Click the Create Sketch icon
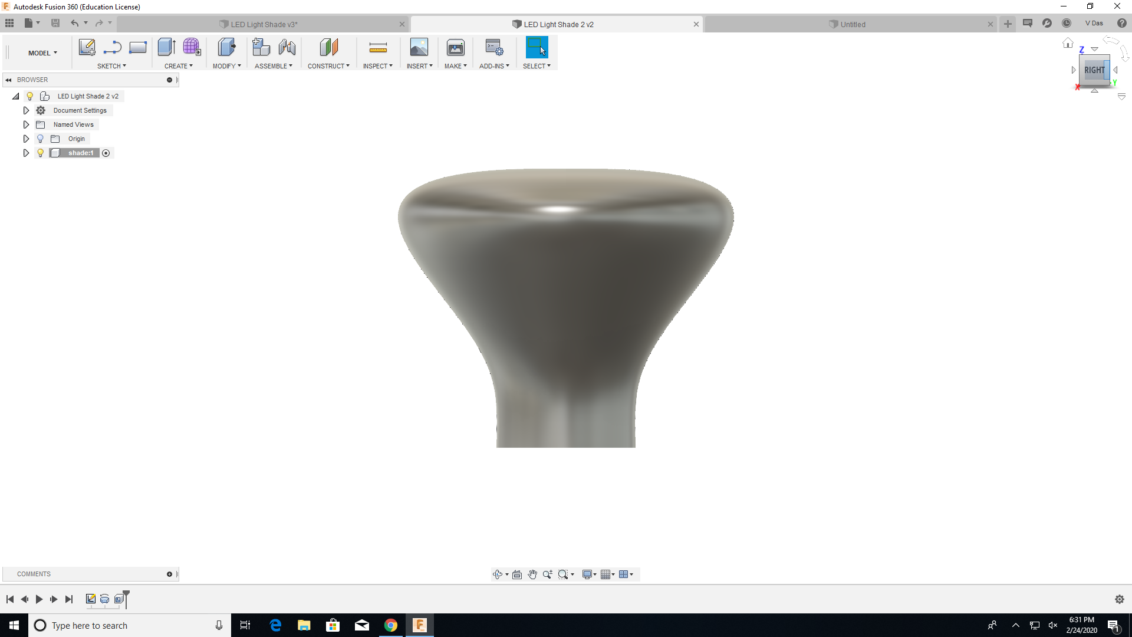Screen dimensions: 1132x637 click(87, 47)
